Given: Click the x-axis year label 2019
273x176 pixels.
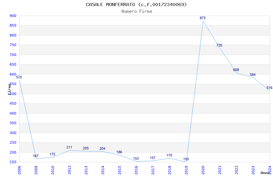Looking at the screenshot, I should (186, 170).
